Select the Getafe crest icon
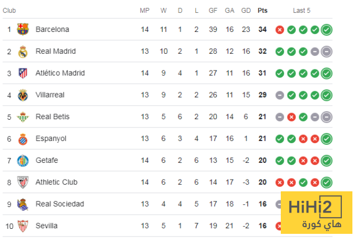The height and width of the screenshot is (240, 358). click(x=23, y=161)
